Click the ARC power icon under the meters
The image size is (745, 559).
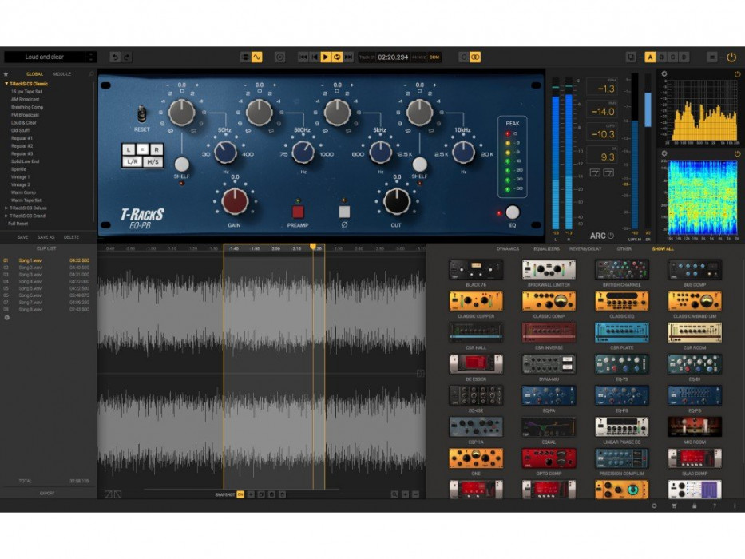(x=611, y=236)
